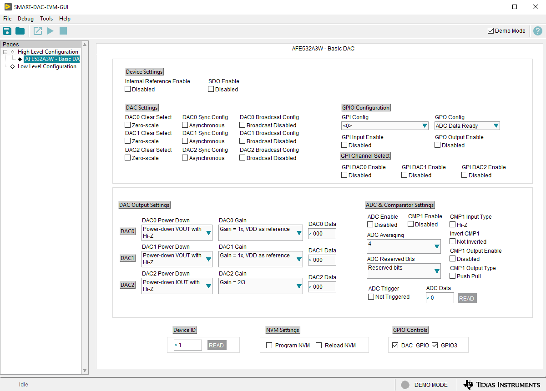Open the Debug menu

coord(25,19)
